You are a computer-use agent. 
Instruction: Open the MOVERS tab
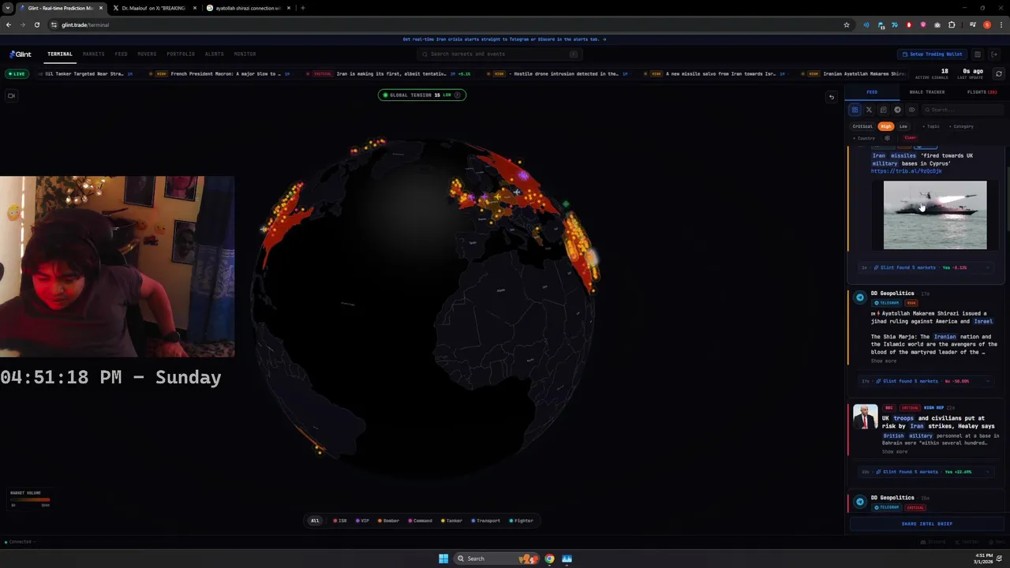[x=147, y=54]
